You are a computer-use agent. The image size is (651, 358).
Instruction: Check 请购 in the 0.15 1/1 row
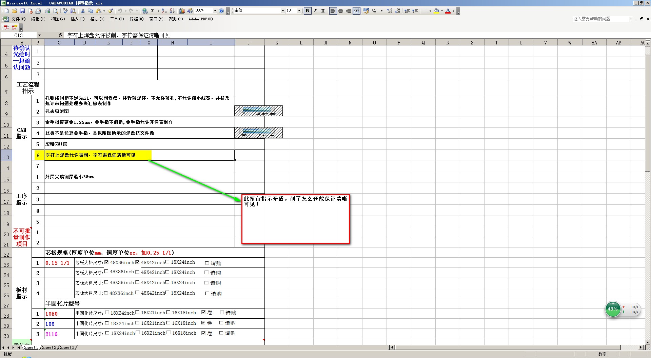point(207,263)
